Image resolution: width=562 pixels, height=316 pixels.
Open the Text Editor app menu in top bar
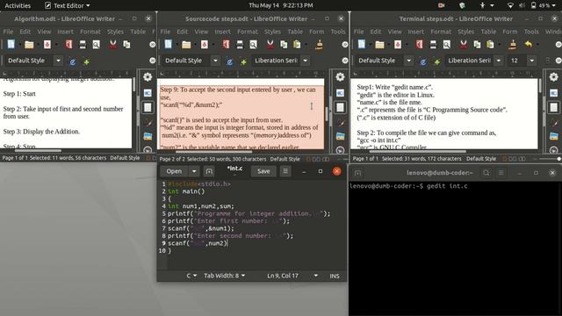coord(67,5)
